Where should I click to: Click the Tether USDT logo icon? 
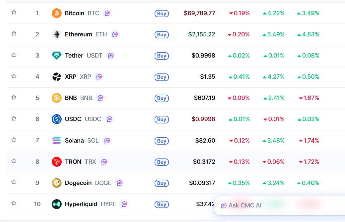pyautogui.click(x=57, y=56)
